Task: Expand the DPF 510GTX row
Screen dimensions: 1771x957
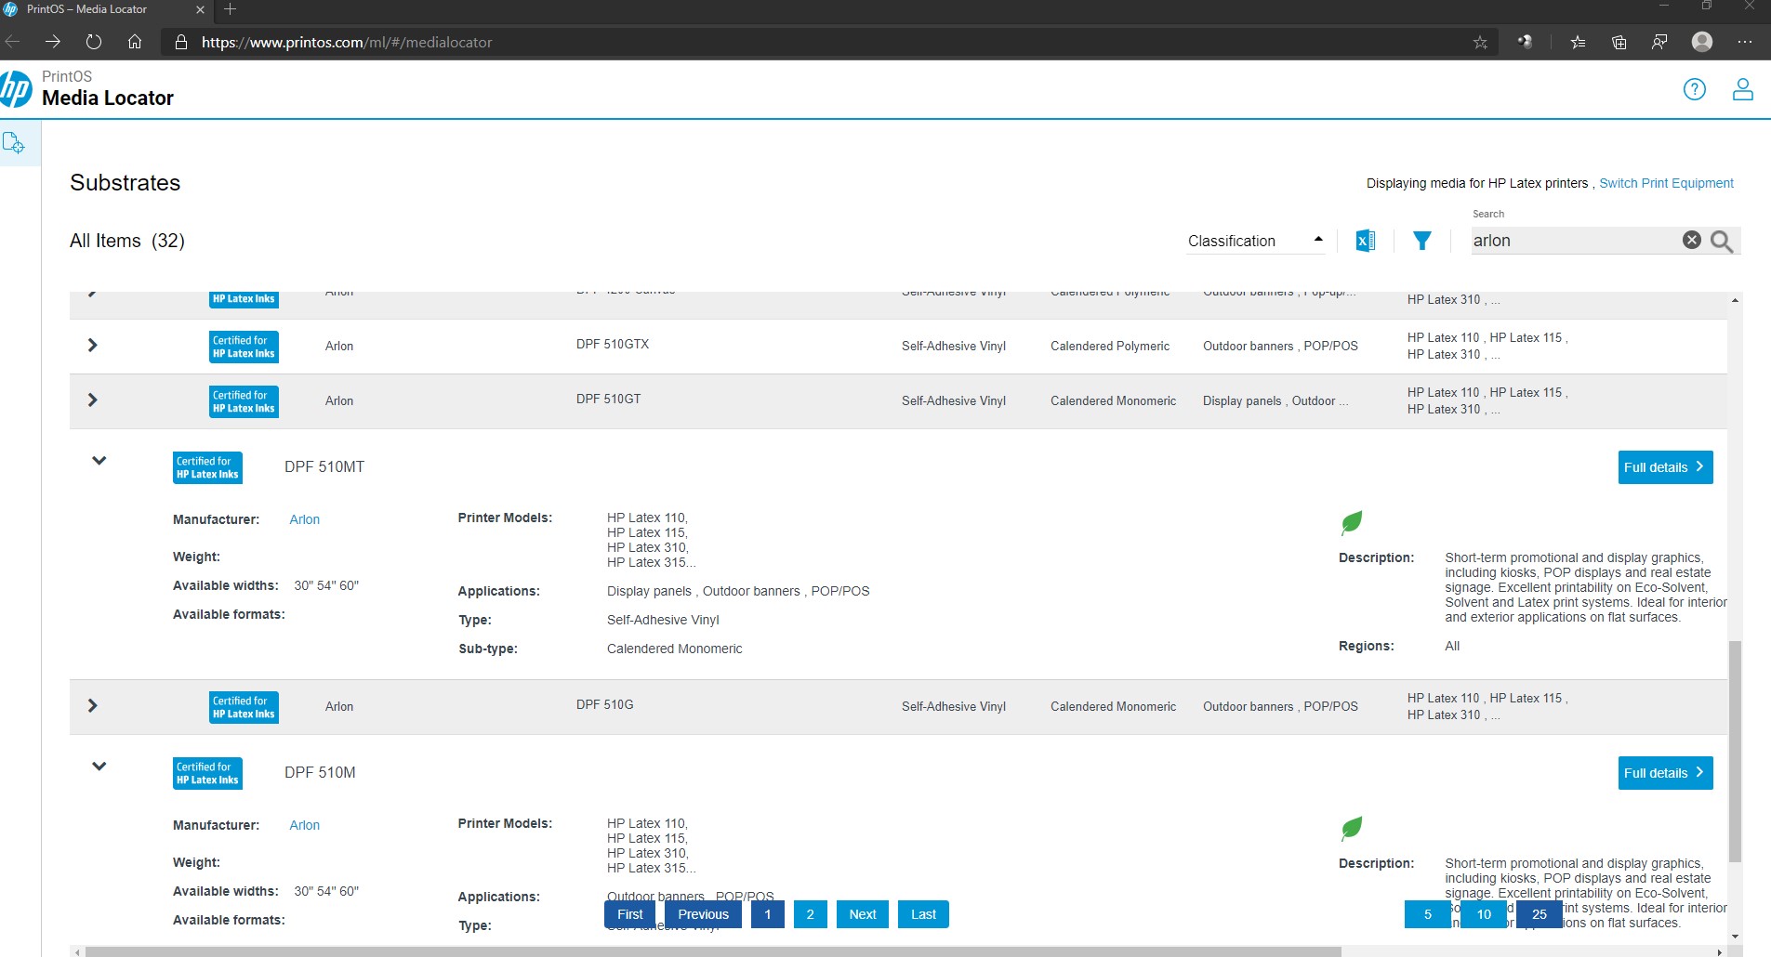Action: (x=92, y=346)
